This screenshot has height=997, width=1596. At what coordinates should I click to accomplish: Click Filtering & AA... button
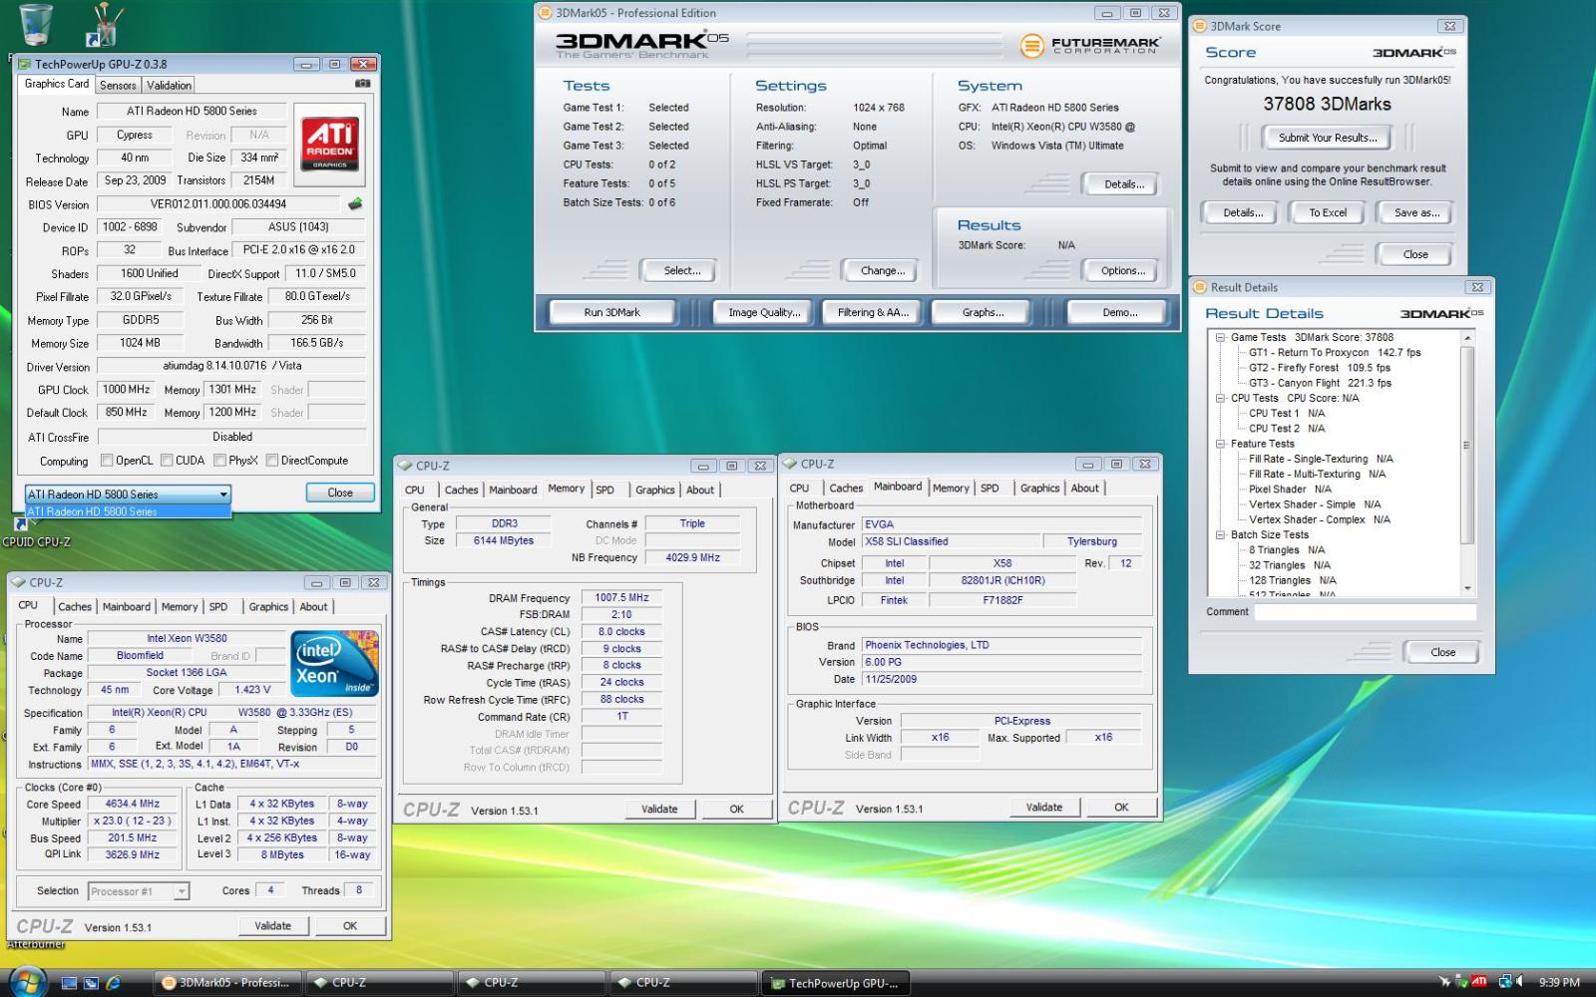click(x=873, y=312)
